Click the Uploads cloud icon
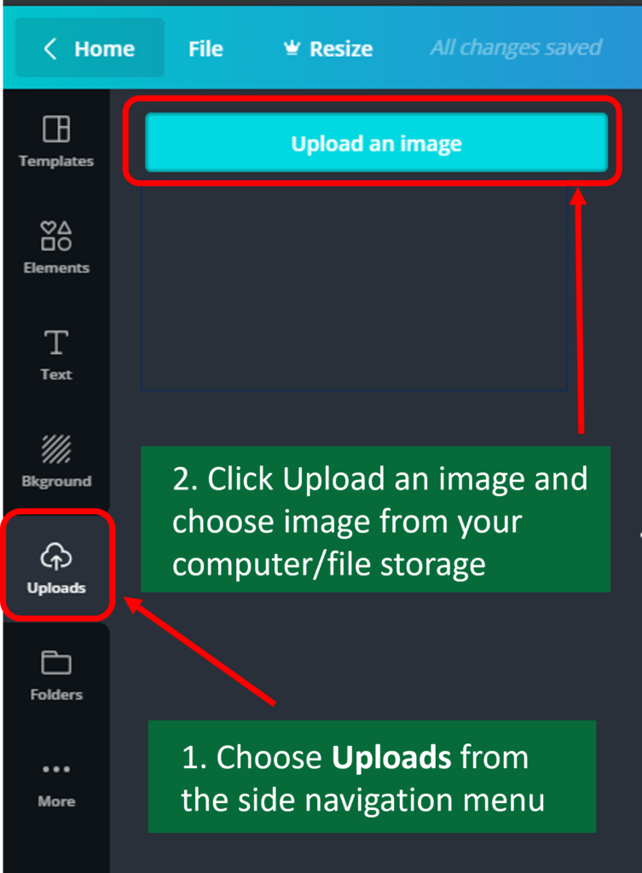The width and height of the screenshot is (642, 873). coord(56,556)
